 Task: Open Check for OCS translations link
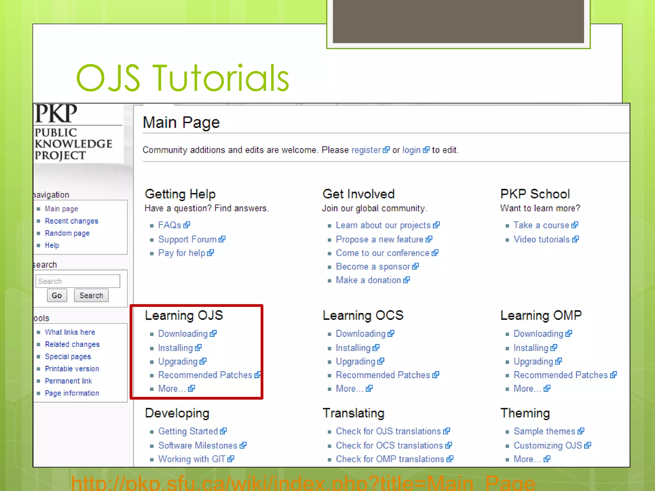tap(390, 445)
